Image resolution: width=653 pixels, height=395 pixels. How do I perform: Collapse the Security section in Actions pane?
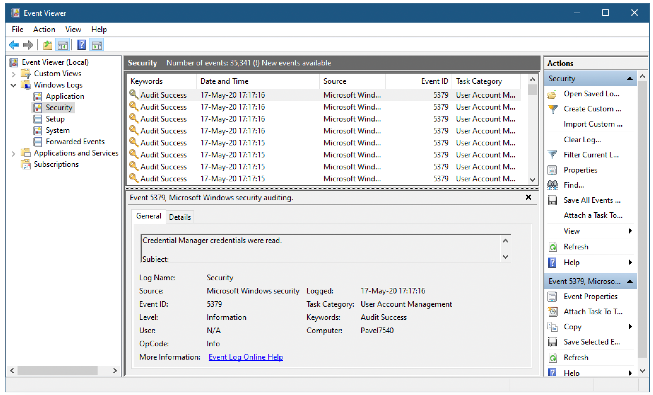(x=630, y=78)
